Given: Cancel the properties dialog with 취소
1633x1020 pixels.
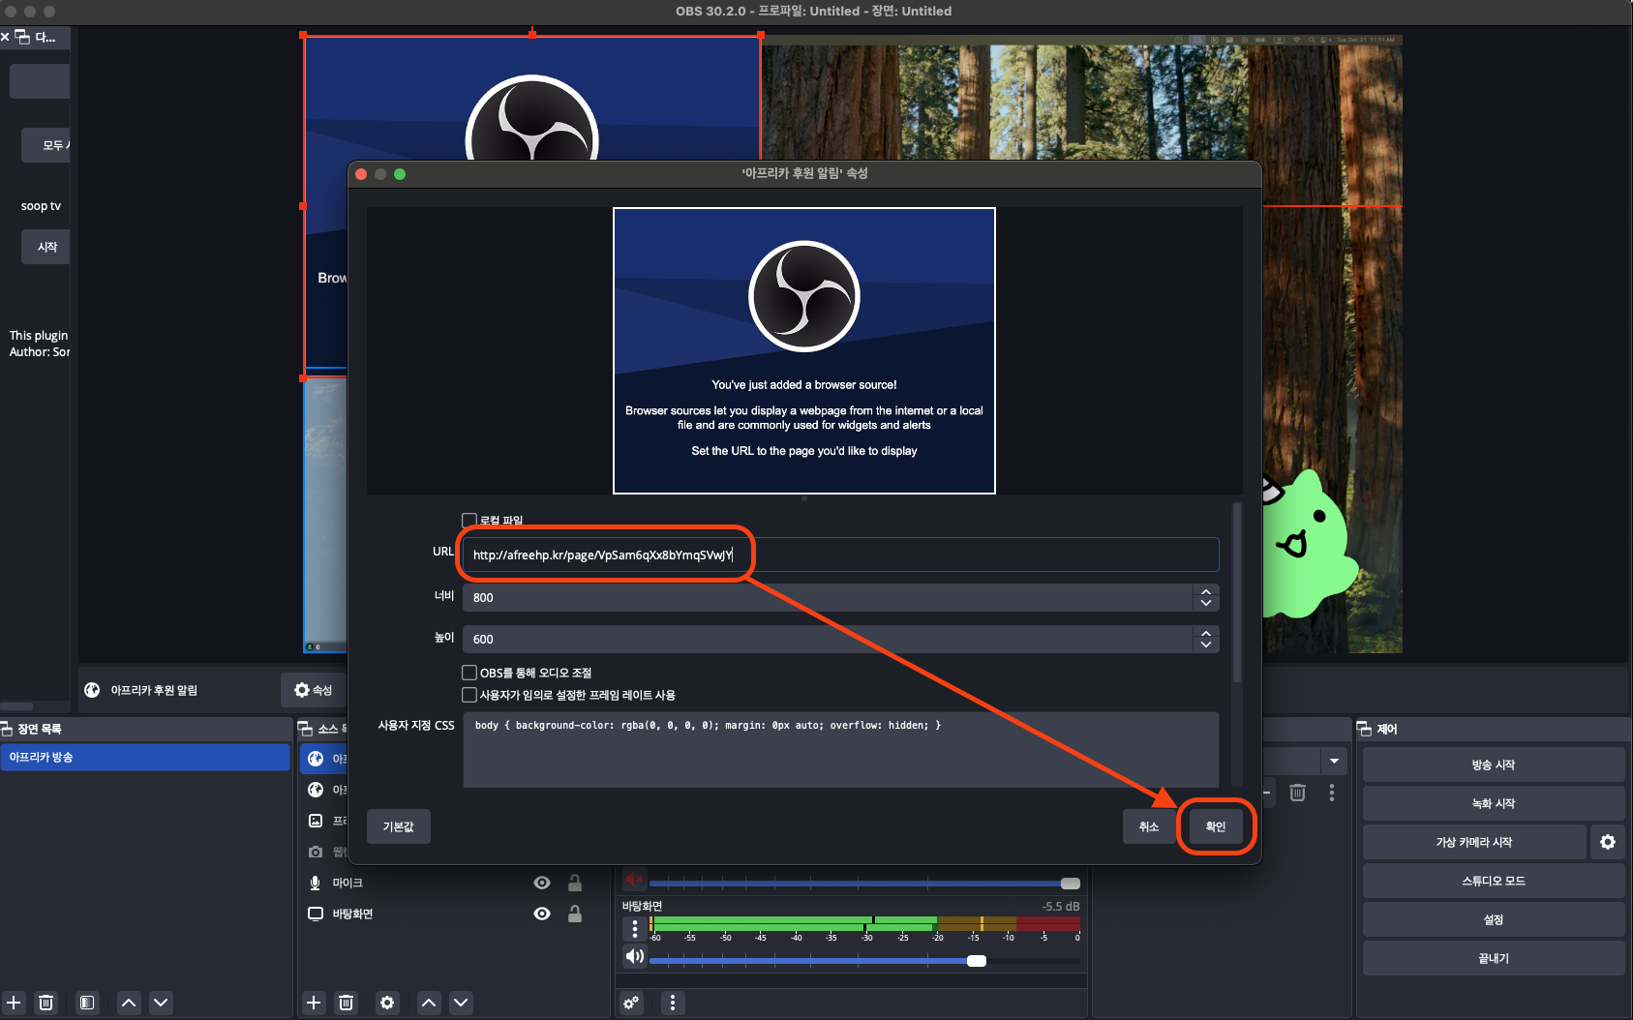Looking at the screenshot, I should click(x=1149, y=826).
